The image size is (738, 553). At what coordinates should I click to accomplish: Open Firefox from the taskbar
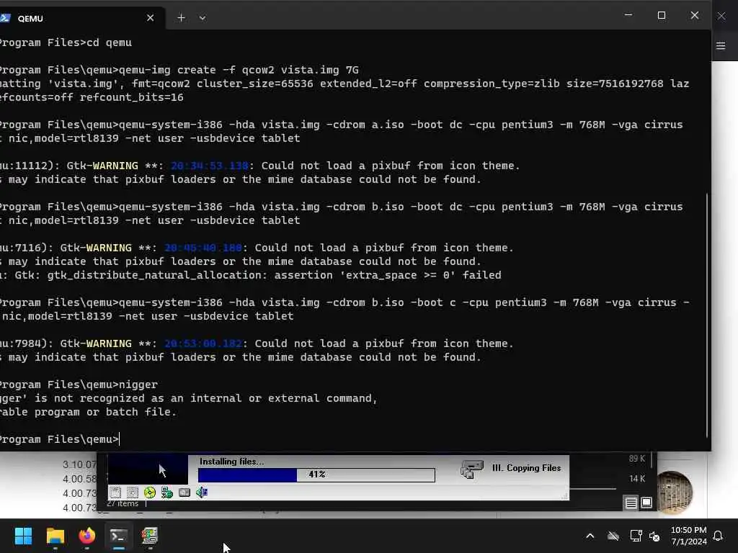(x=87, y=536)
